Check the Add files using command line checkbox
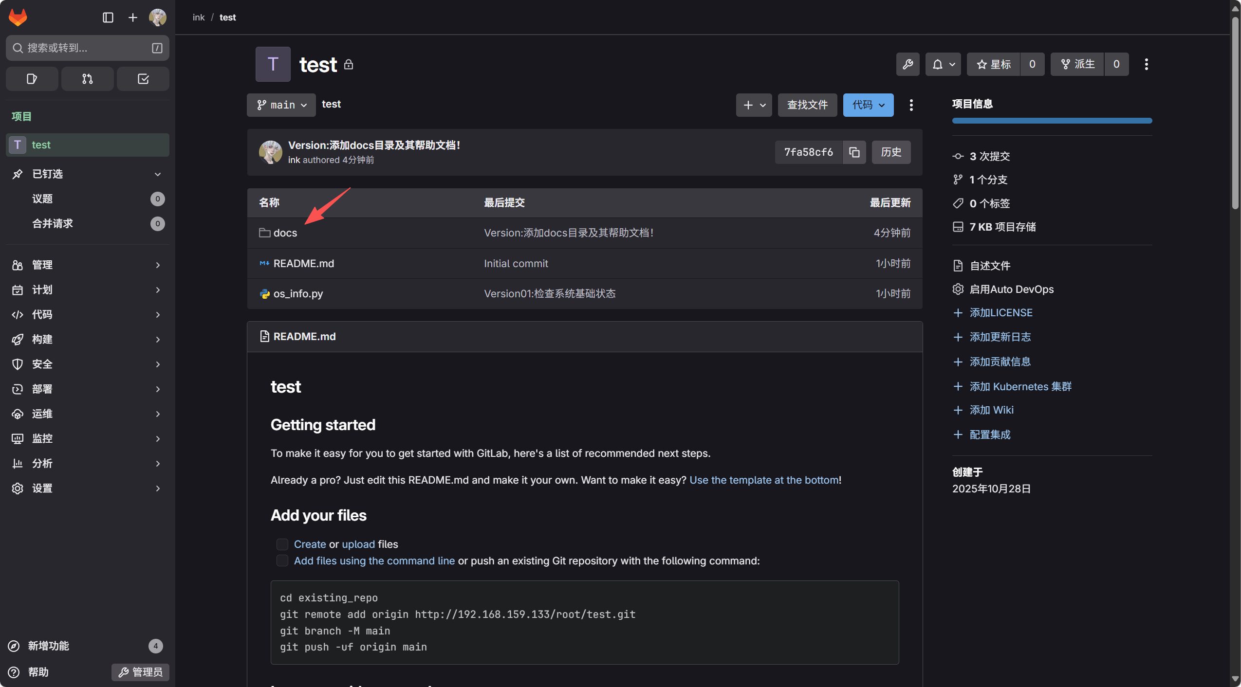The image size is (1241, 687). pyautogui.click(x=282, y=560)
